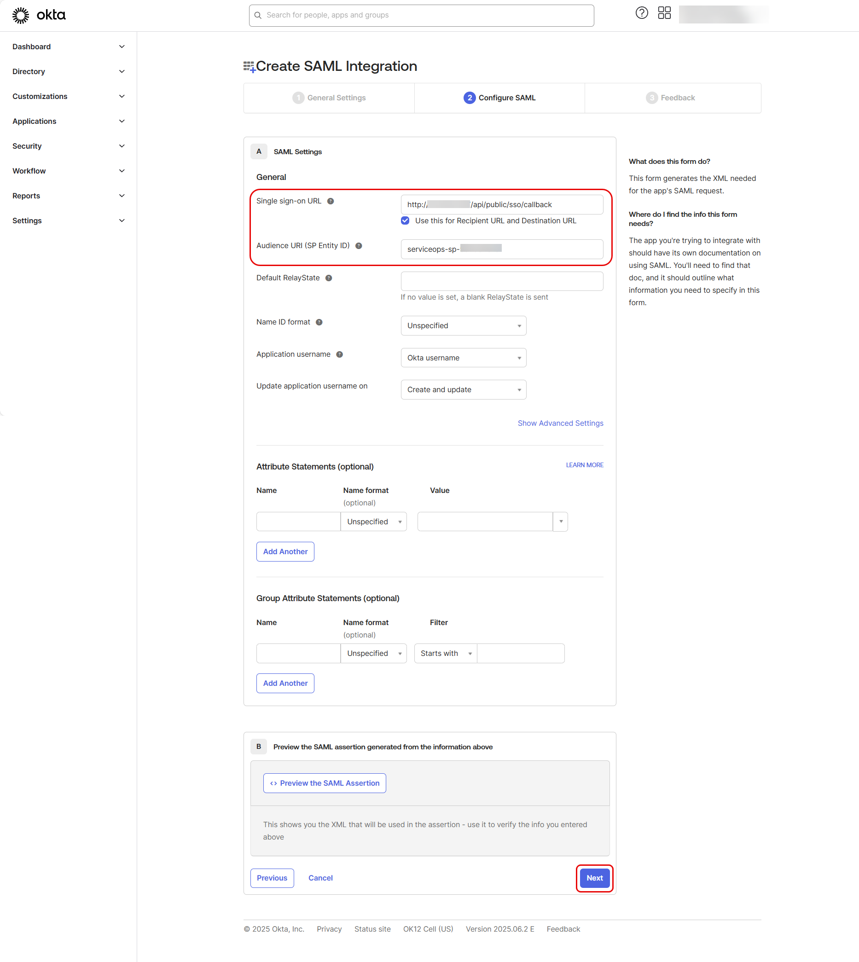
Task: Click Show Advanced Settings link
Action: [560, 423]
